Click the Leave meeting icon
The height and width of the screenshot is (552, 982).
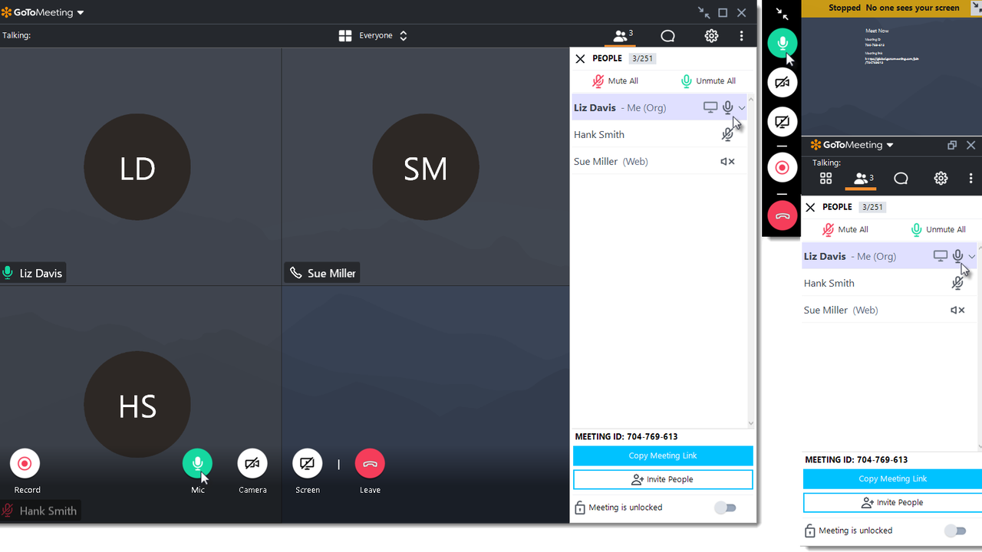click(x=370, y=463)
